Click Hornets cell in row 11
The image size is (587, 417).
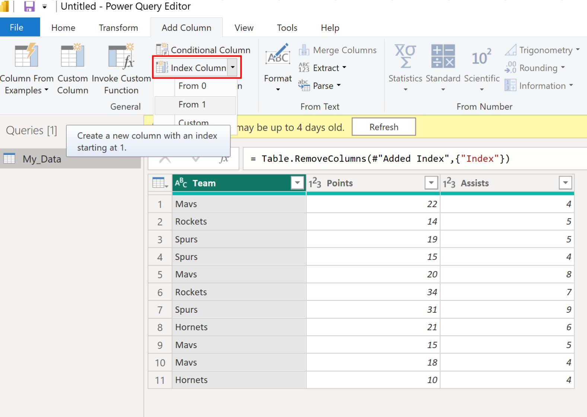(x=239, y=380)
